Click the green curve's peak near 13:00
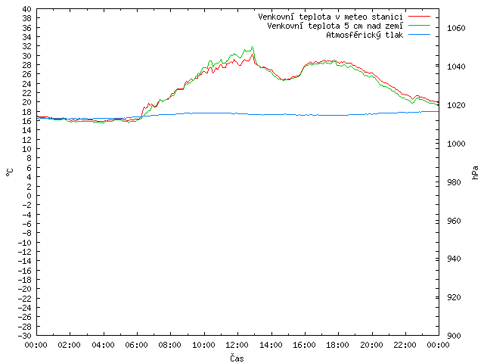Image resolution: width=484 pixels, height=363 pixels. tap(253, 47)
